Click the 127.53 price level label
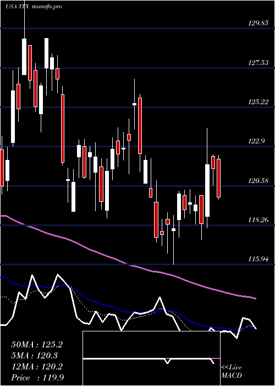Image resolution: width=275 pixels, height=386 pixels. point(258,63)
